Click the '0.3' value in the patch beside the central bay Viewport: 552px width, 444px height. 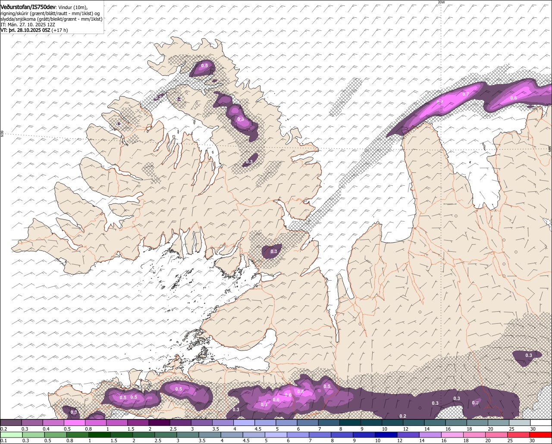pyautogui.click(x=274, y=251)
